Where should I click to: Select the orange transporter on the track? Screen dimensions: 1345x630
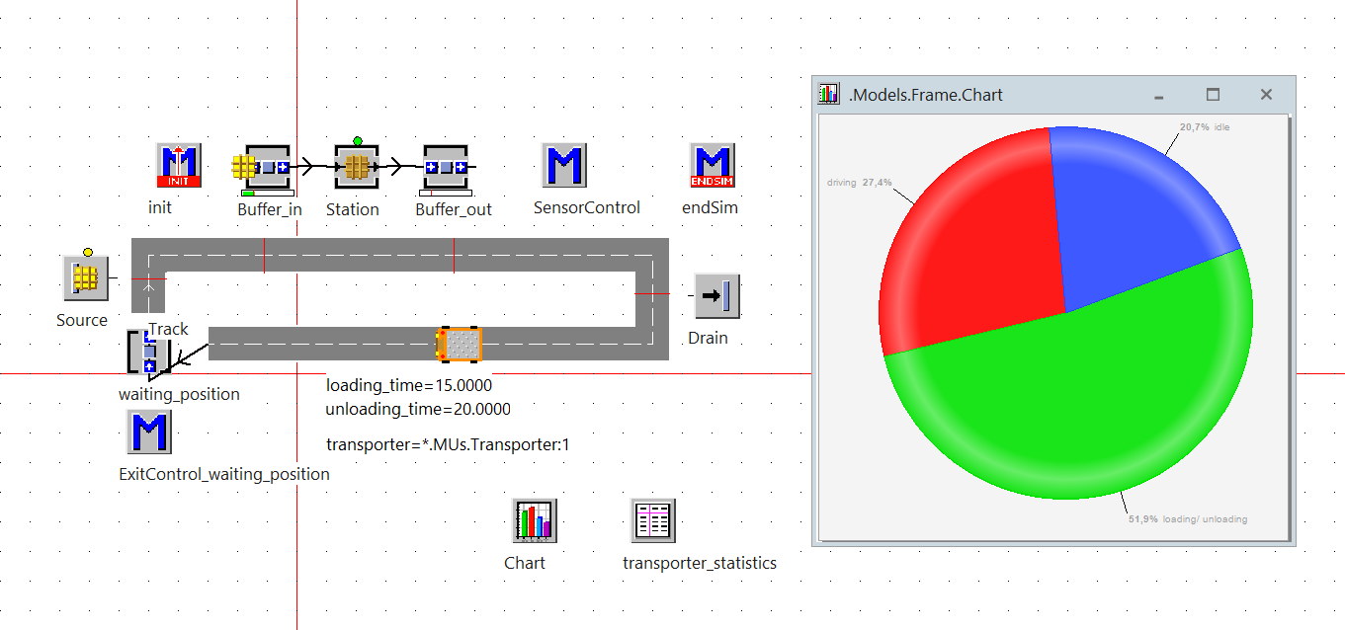pyautogui.click(x=461, y=344)
